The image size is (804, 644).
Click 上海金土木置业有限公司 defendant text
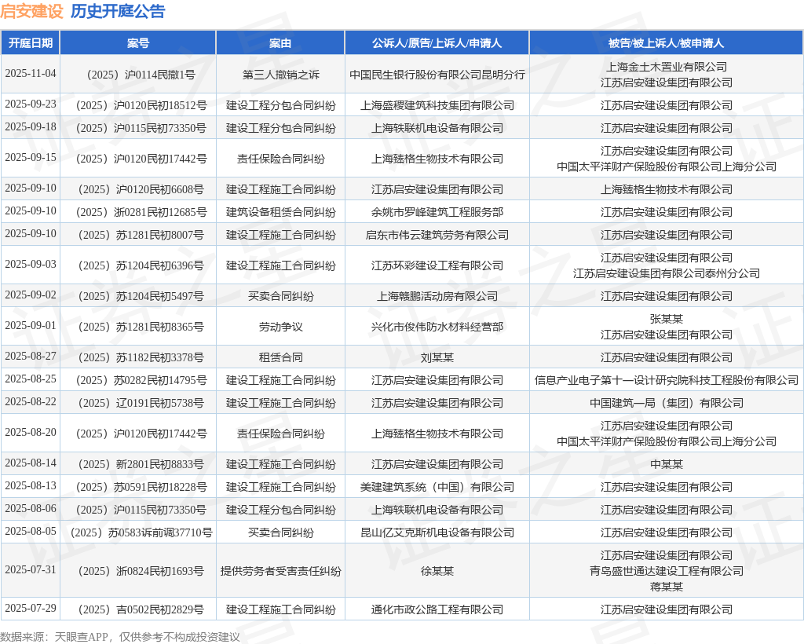[666, 67]
